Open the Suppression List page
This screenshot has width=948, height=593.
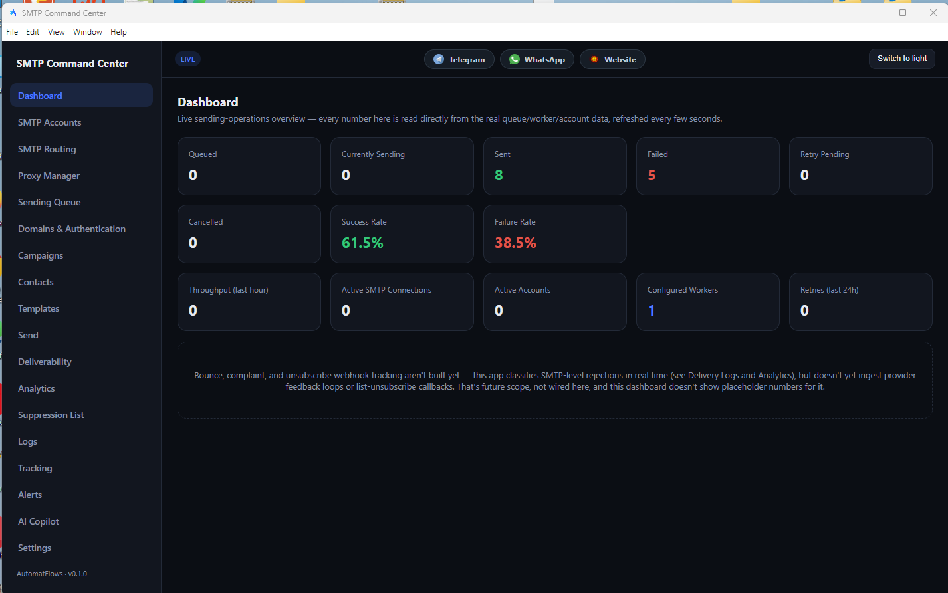tap(81, 415)
